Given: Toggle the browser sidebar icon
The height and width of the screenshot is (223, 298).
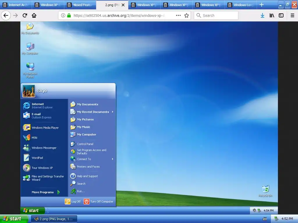Looking at the screenshot, I should pyautogui.click(x=281, y=16).
